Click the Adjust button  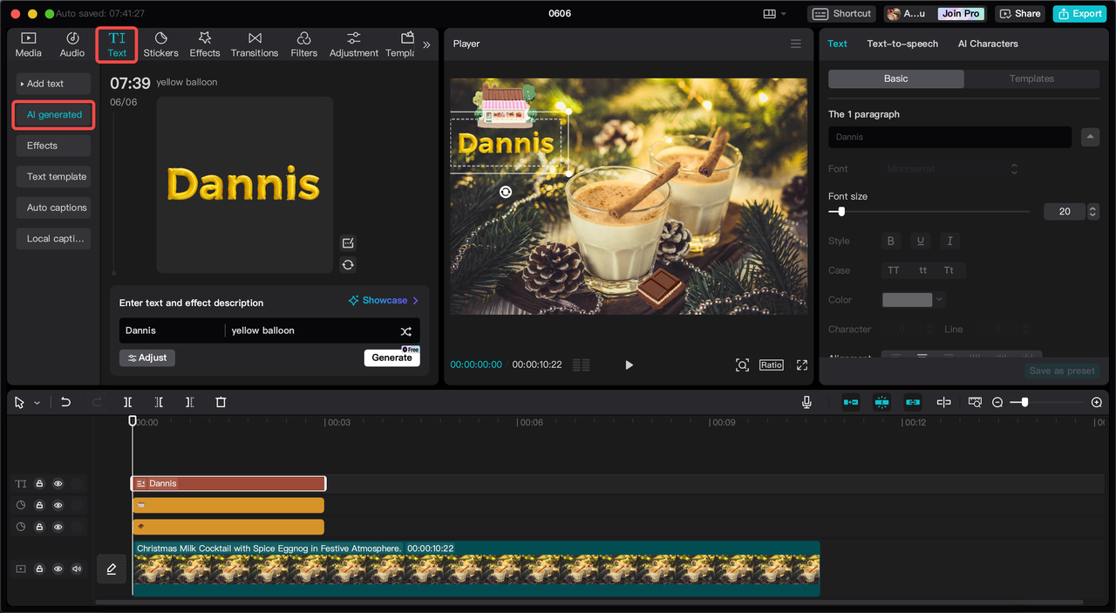(x=147, y=358)
